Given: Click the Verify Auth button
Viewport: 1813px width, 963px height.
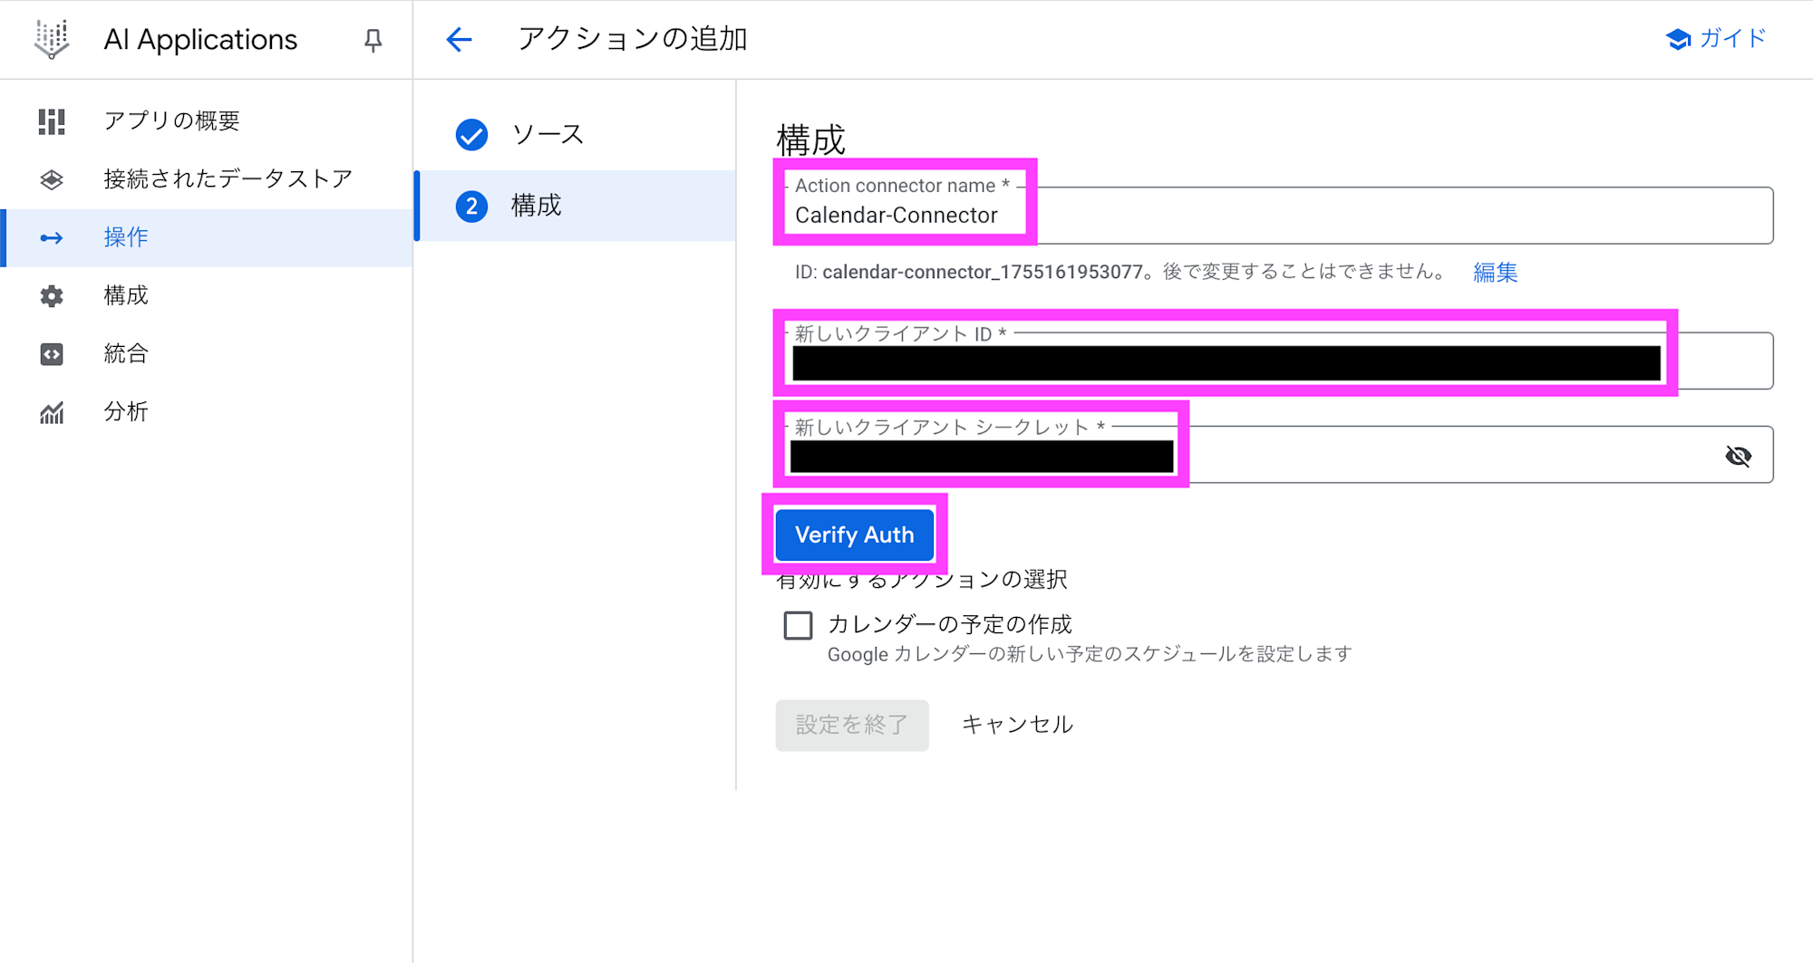Looking at the screenshot, I should point(854,535).
